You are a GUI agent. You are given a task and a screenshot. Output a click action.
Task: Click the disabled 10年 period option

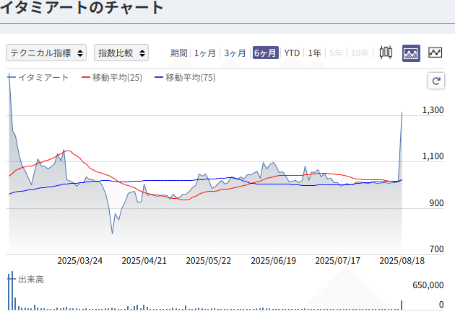[360, 53]
